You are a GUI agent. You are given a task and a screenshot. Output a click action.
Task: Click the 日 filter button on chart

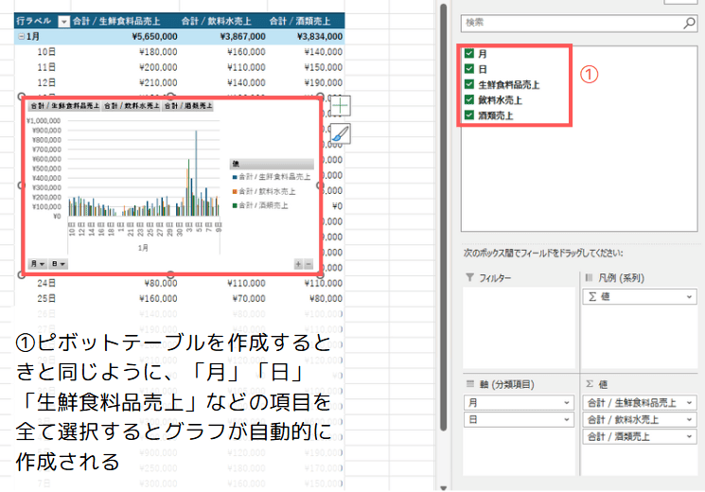point(58,264)
